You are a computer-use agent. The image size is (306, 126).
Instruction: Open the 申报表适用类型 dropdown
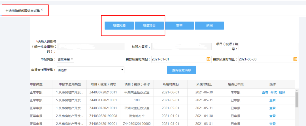pyautogui.click(x=90, y=70)
